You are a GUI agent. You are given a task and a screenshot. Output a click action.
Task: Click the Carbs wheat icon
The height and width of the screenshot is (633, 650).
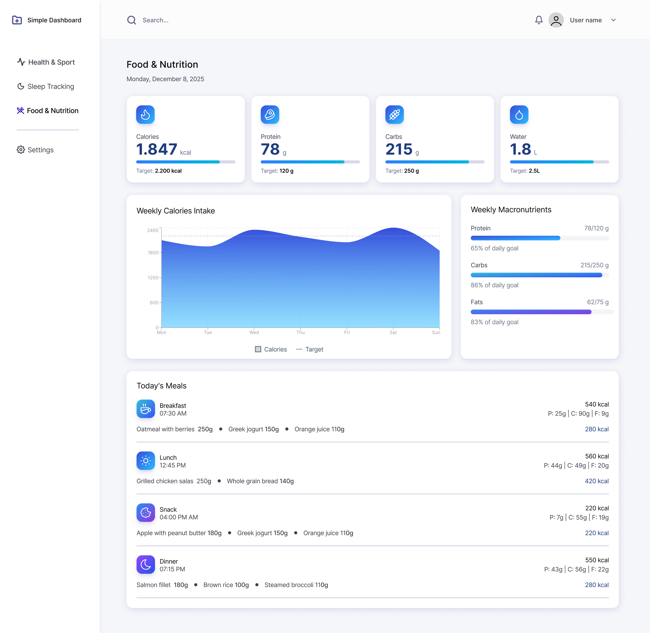pyautogui.click(x=394, y=115)
